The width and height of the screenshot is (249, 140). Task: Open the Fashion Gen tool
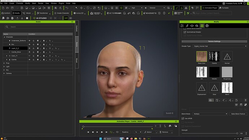coord(179,13)
